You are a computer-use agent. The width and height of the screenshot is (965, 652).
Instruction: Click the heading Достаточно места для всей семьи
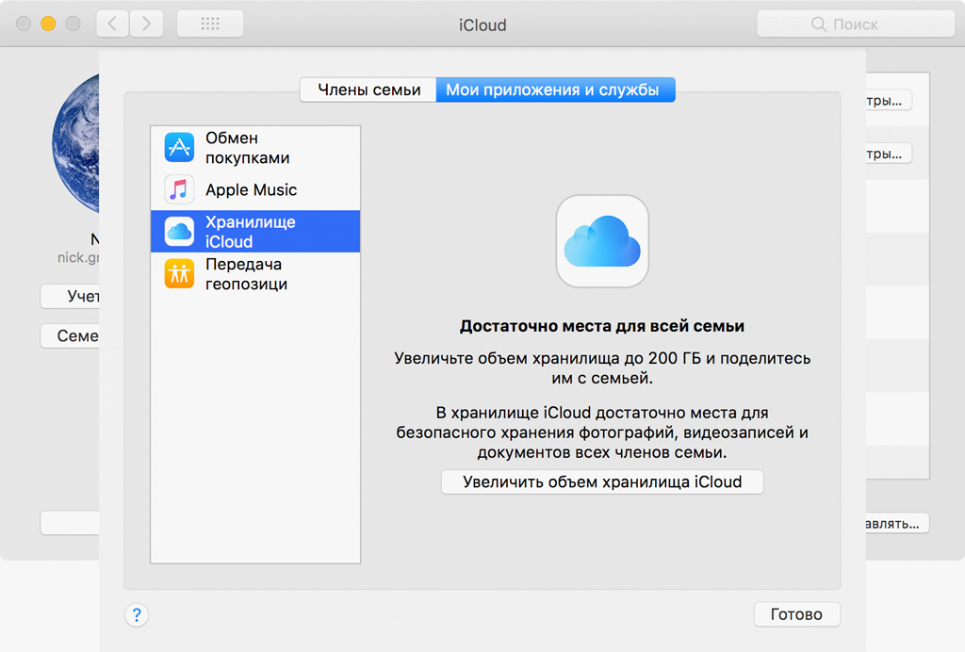point(602,326)
